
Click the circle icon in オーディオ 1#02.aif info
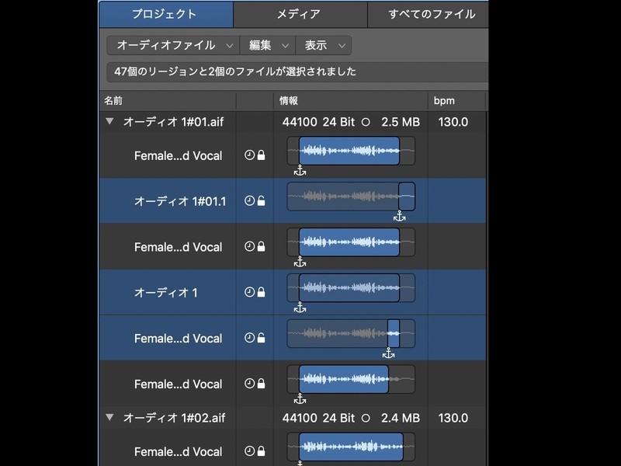coord(366,418)
